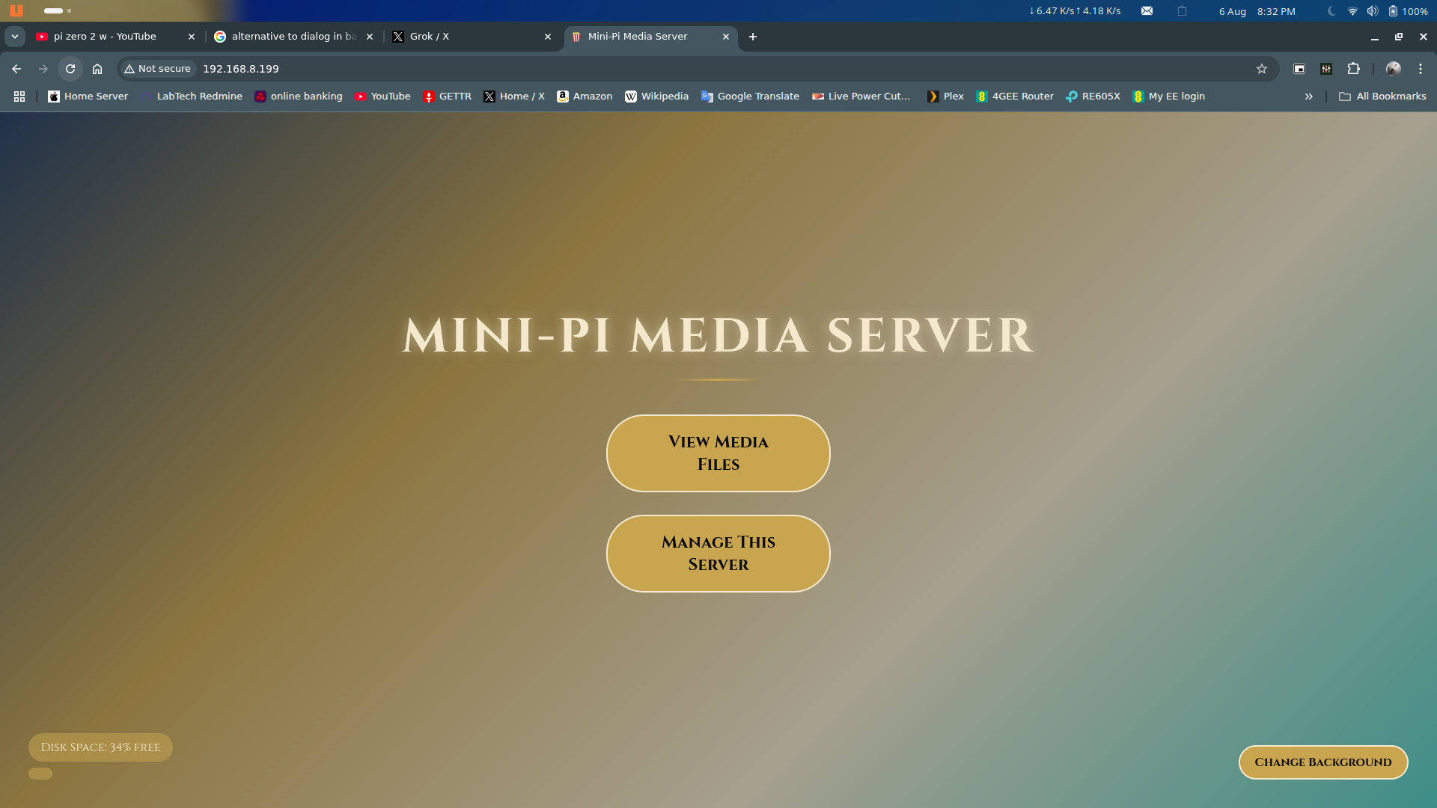This screenshot has height=808, width=1437.
Task: Open the three-dot Chrome menu
Action: (1421, 68)
